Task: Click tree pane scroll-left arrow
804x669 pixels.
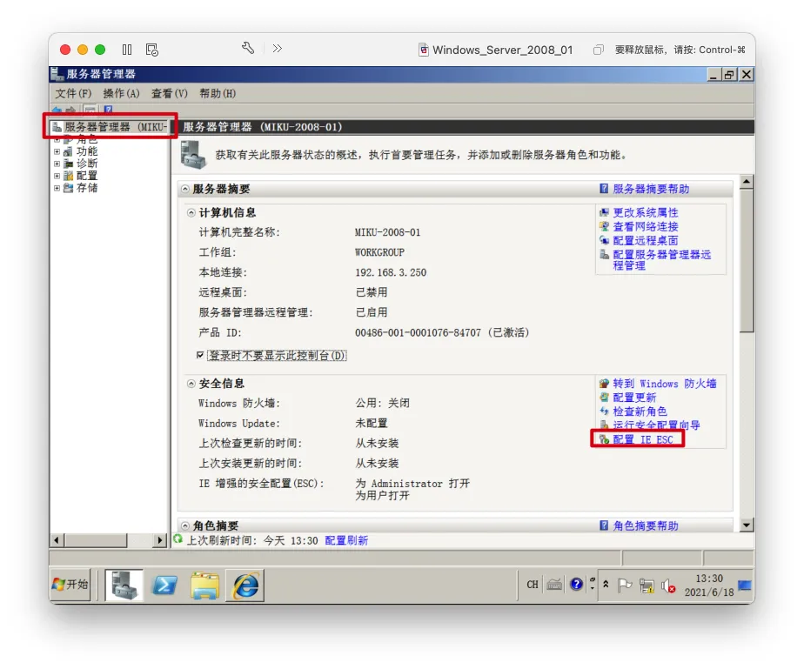Action: (57, 540)
